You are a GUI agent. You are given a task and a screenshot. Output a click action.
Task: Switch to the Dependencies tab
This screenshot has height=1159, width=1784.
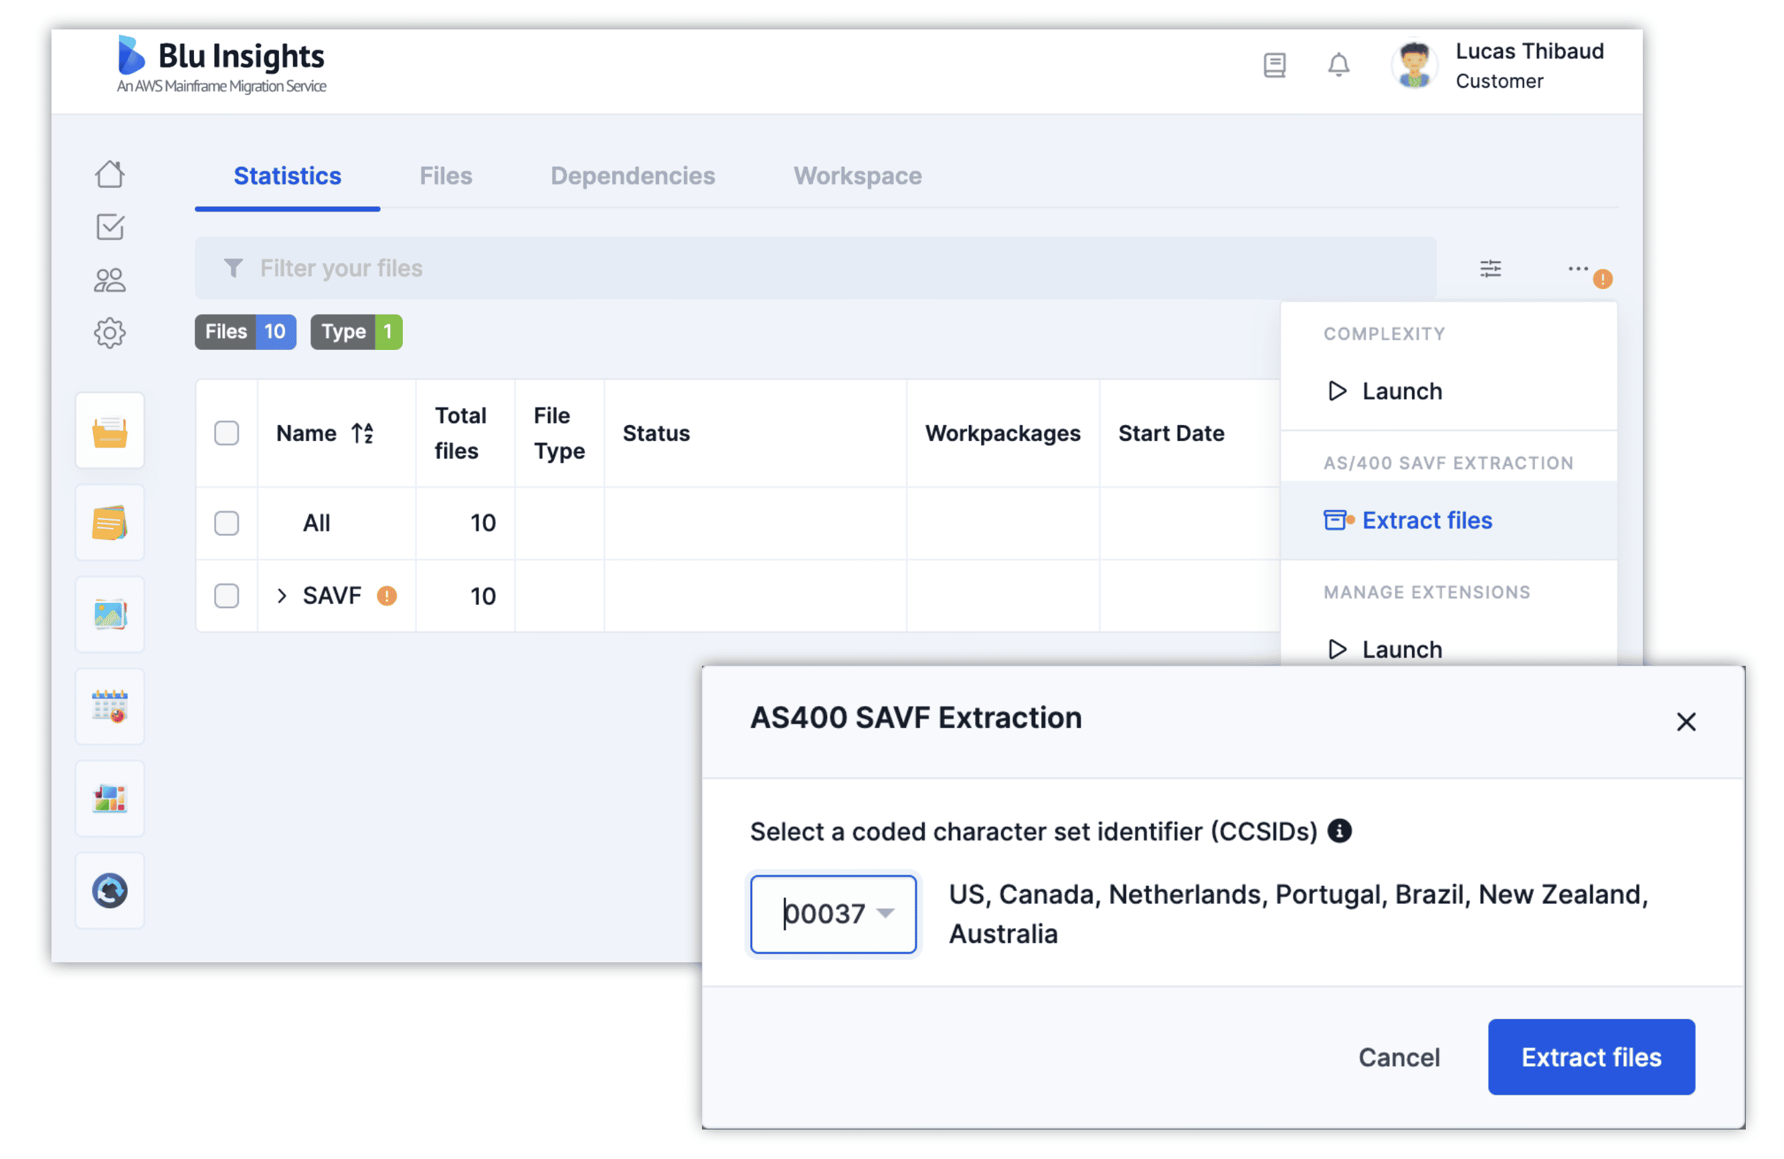(633, 174)
